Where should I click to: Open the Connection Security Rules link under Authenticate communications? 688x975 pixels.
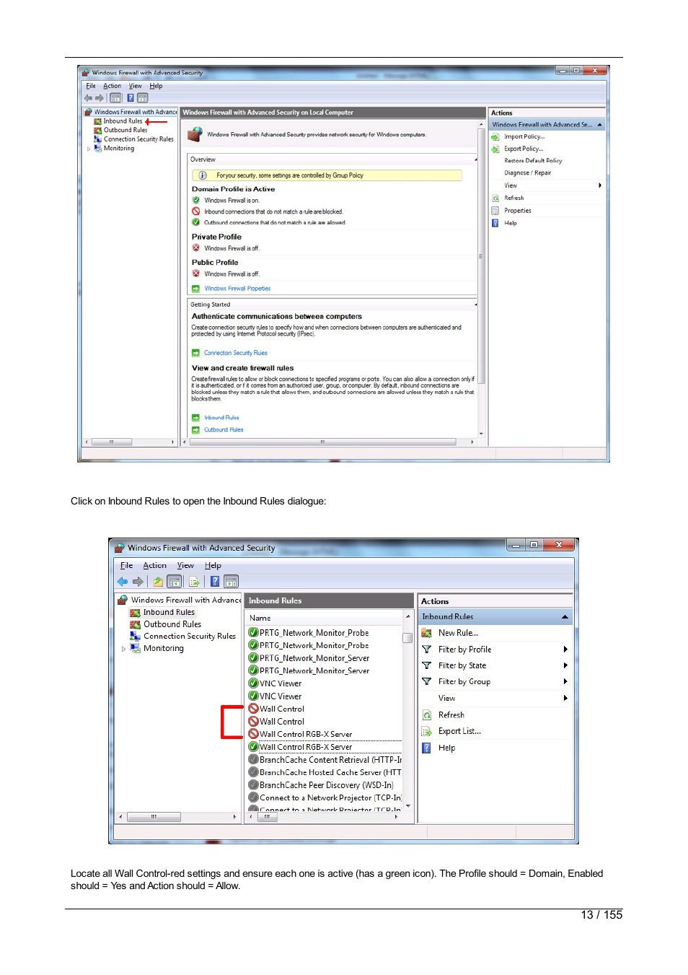coord(235,353)
